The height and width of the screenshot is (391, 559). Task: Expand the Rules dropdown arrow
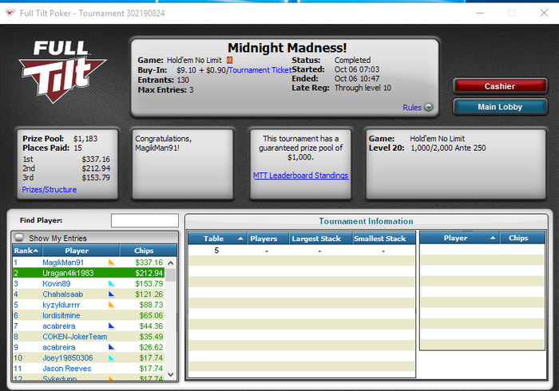tap(429, 107)
